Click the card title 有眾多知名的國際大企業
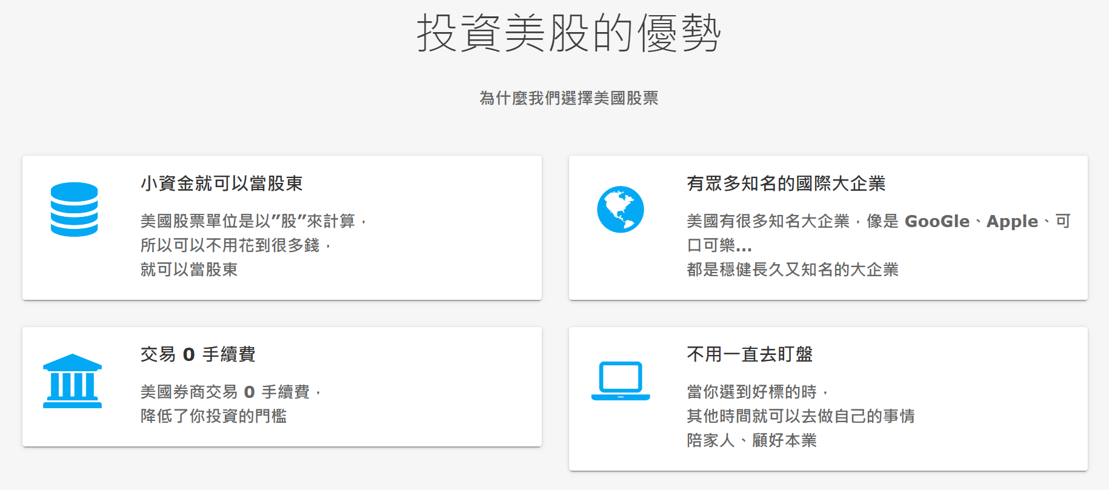 coord(786,184)
